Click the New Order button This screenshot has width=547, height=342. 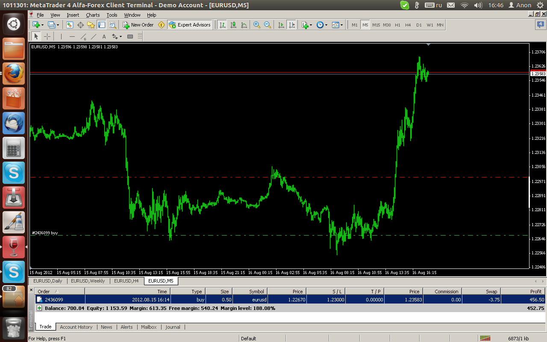tap(138, 25)
